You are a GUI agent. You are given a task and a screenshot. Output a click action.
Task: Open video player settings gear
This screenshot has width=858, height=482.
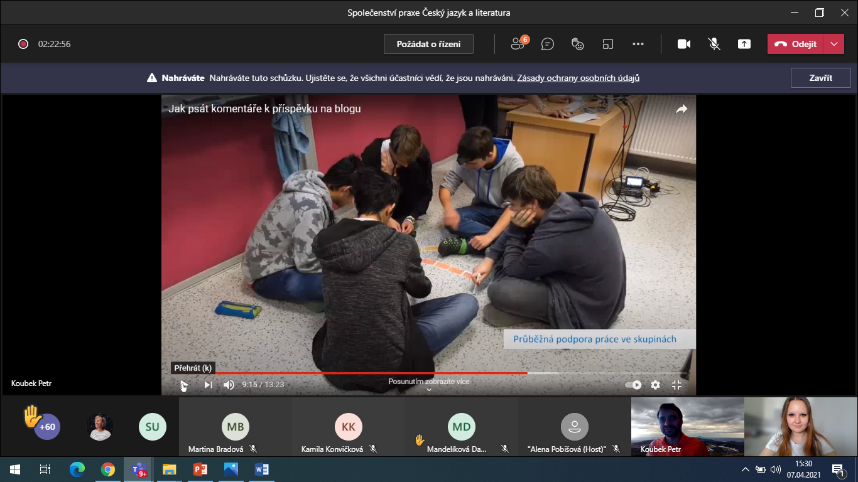(x=655, y=385)
